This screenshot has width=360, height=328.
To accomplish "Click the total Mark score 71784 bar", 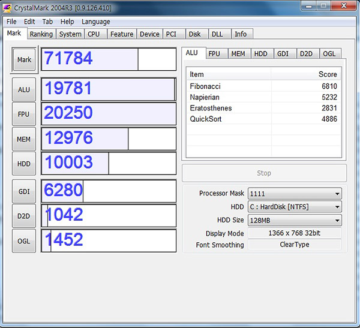I will pos(109,59).
